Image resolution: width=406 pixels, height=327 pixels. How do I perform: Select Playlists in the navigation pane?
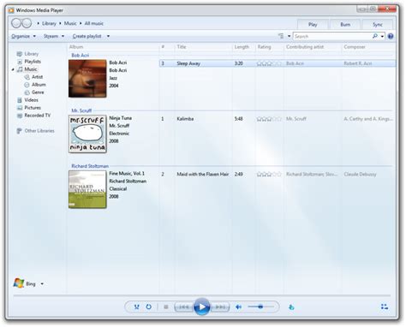(33, 62)
